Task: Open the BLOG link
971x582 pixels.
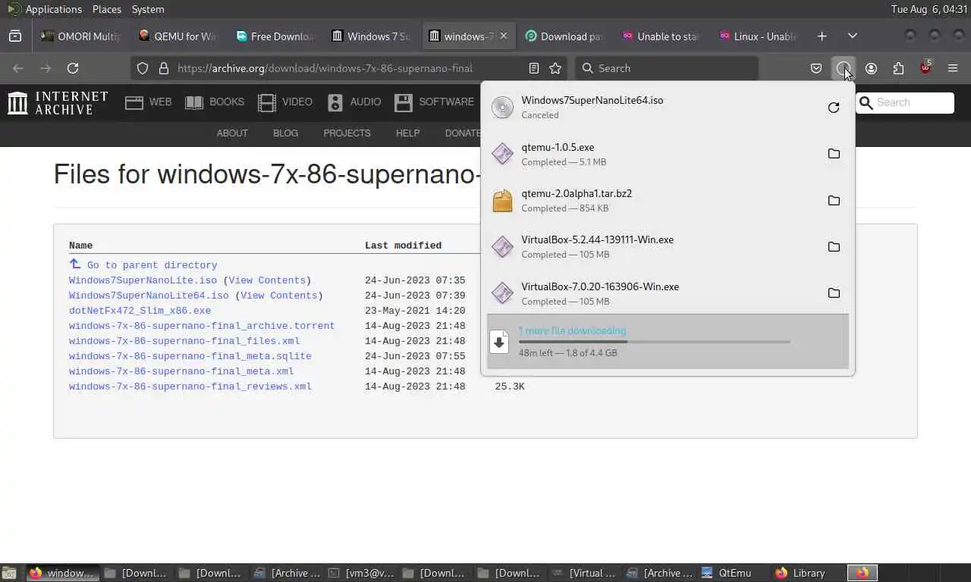Action: point(285,133)
